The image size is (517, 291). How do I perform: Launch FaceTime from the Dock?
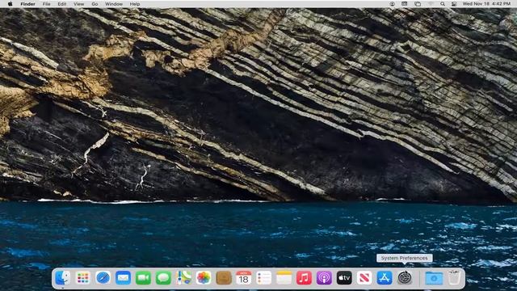(x=143, y=278)
